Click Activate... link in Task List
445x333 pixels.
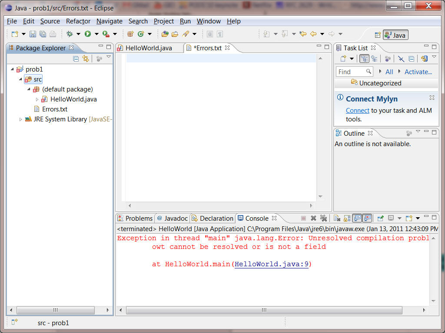click(x=418, y=72)
